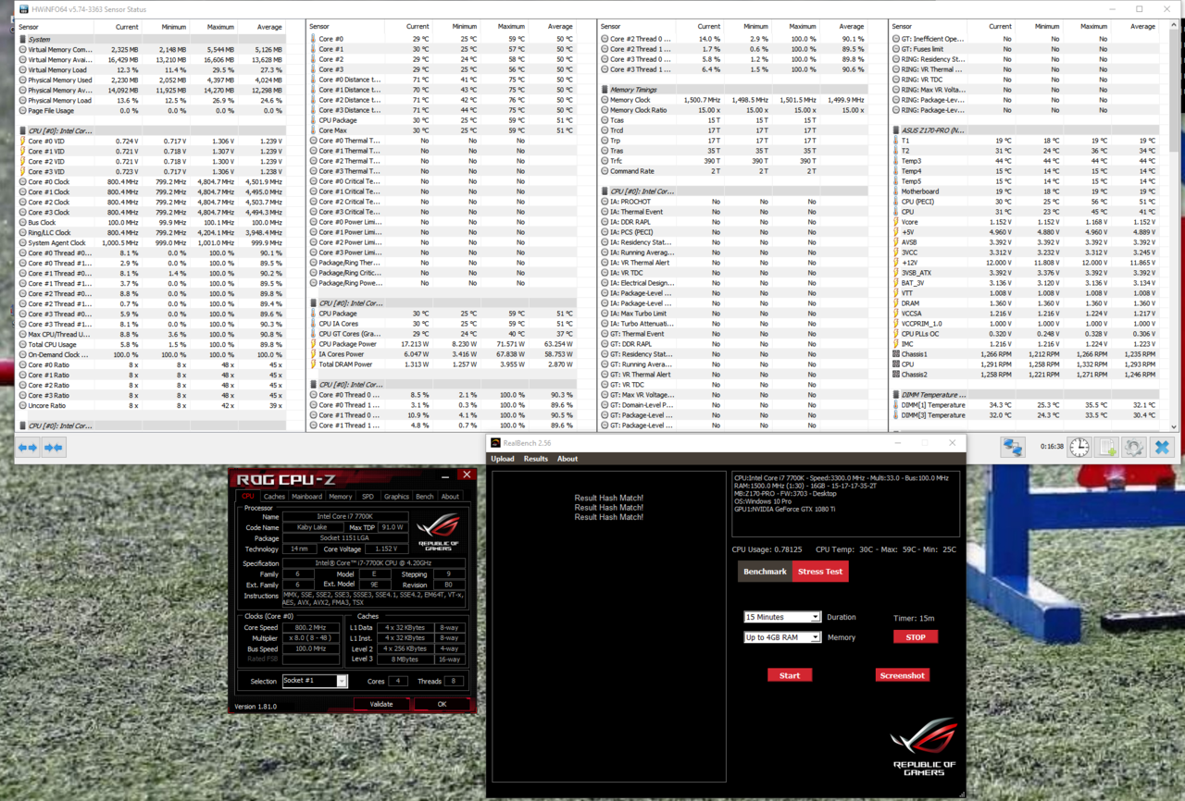1185x801 pixels.
Task: Click the icon beside IA Cores Power
Action: (x=314, y=354)
